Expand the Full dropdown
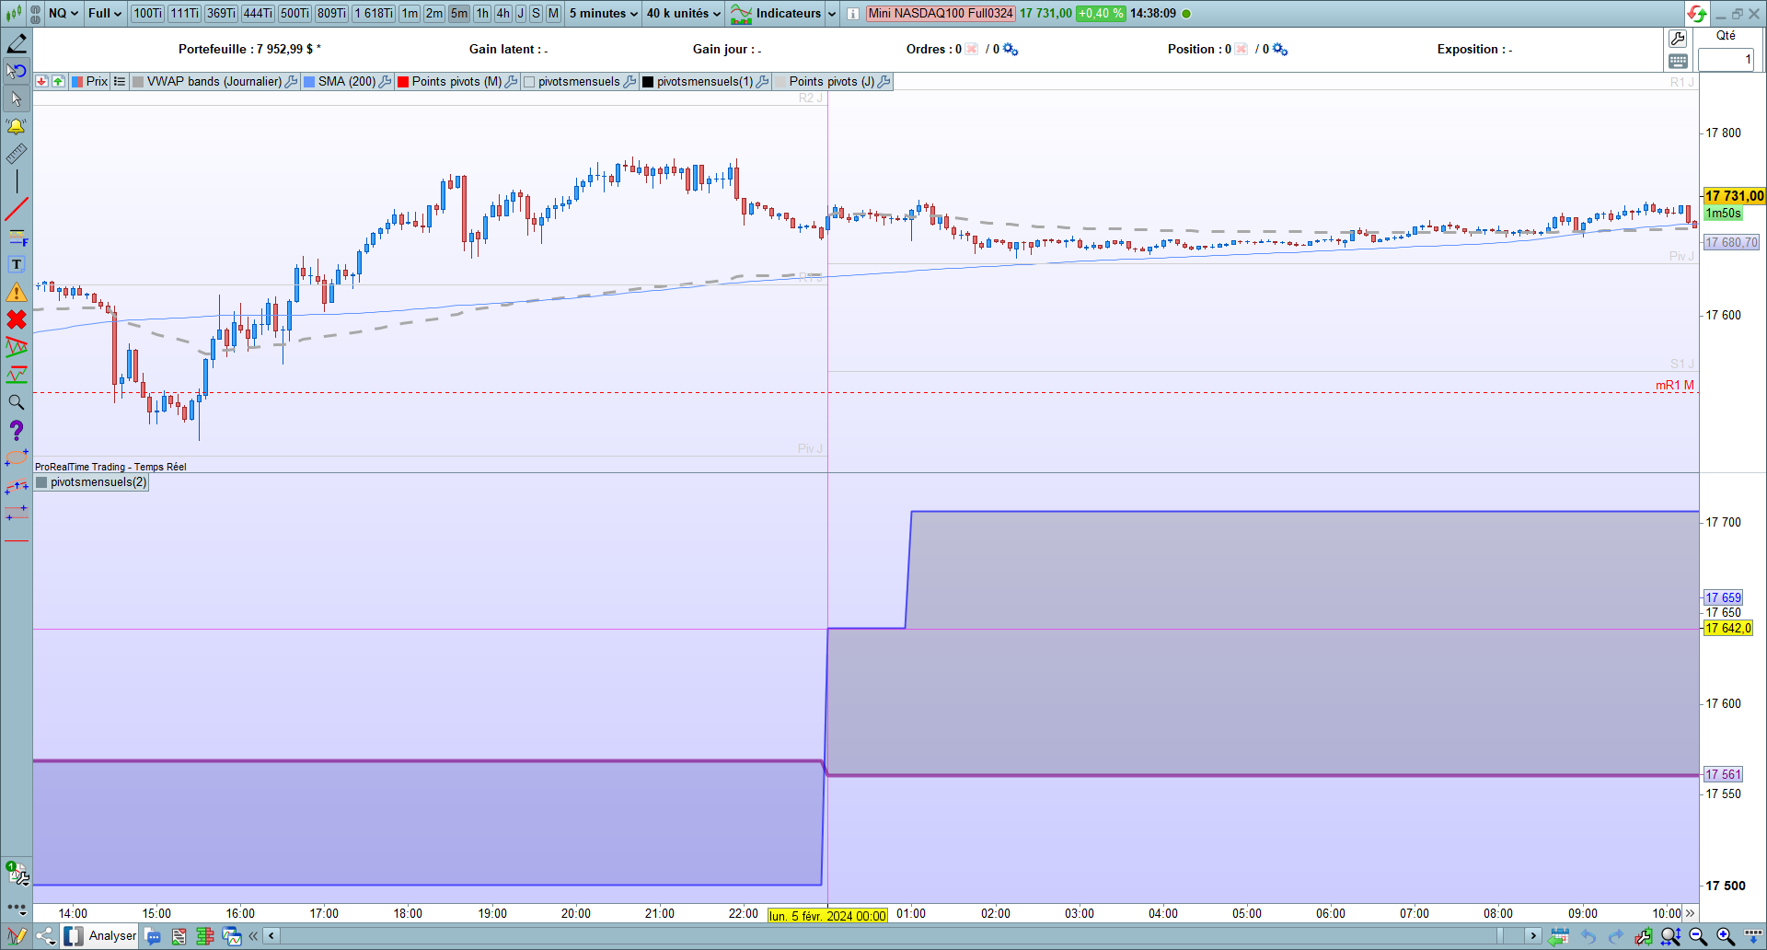This screenshot has height=950, width=1767. click(x=105, y=14)
